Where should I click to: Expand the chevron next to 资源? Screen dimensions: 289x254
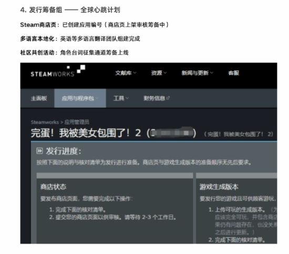165,73
